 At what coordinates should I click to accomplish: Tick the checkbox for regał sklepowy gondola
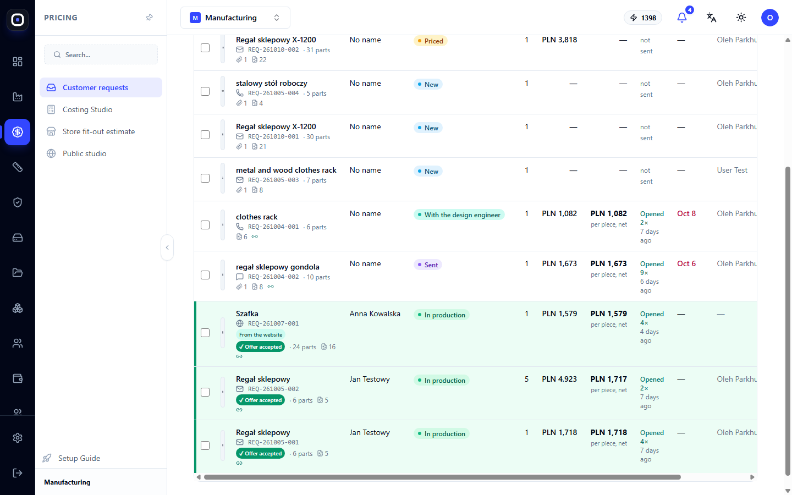205,275
